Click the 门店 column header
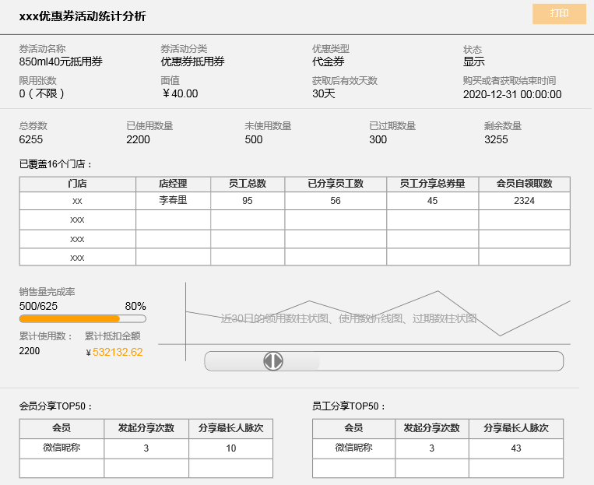Image resolution: width=594 pixels, height=485 pixels. point(77,184)
